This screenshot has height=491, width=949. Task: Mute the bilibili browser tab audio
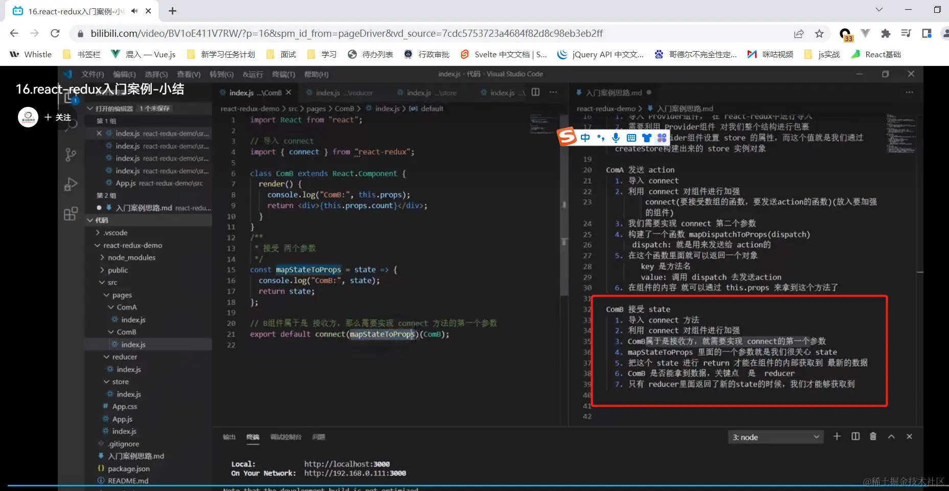tap(134, 11)
